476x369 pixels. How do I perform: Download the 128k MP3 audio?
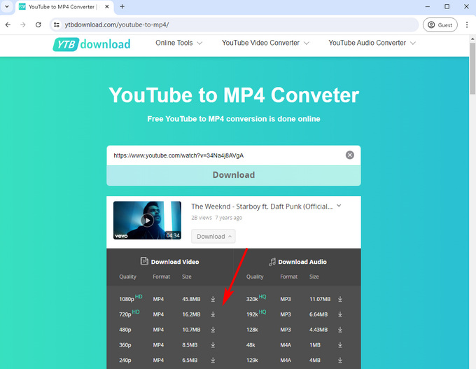click(x=340, y=330)
